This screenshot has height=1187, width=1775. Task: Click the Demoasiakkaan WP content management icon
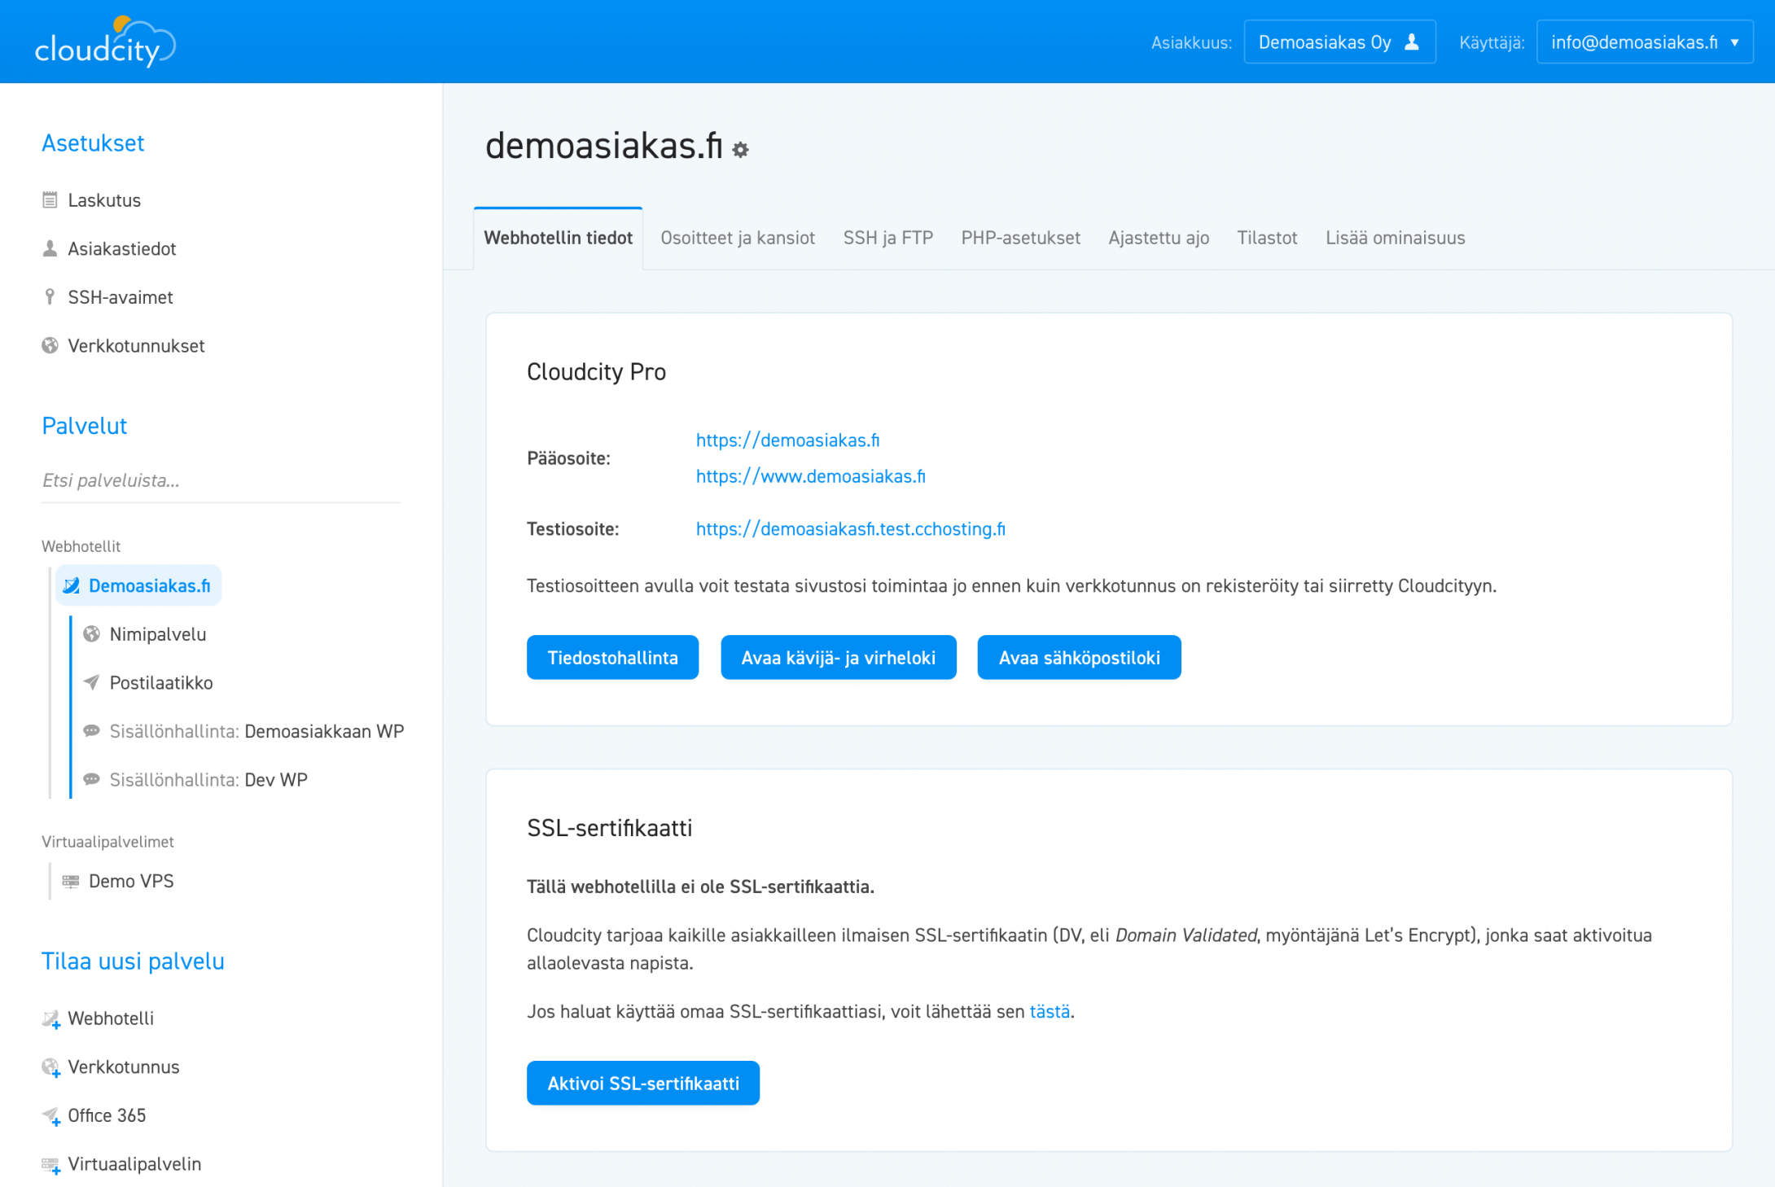tap(92, 731)
